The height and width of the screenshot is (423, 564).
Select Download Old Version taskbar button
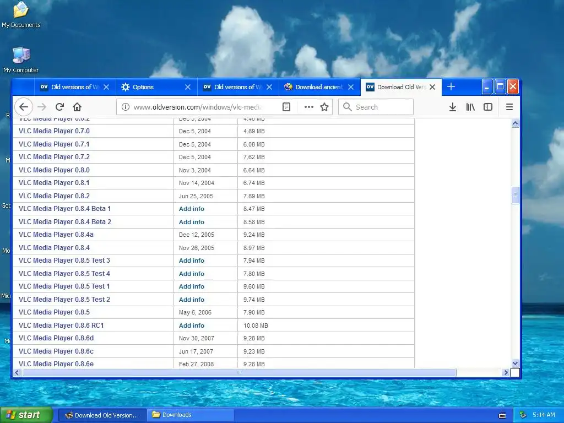(102, 415)
